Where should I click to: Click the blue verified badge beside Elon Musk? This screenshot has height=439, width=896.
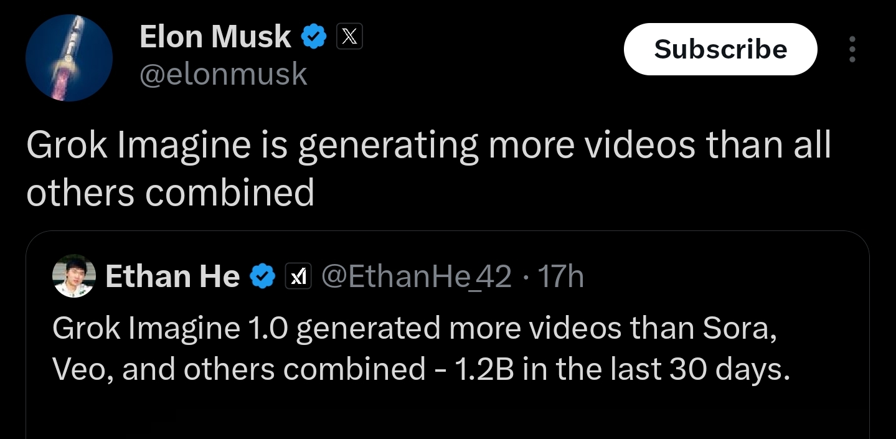tap(314, 37)
